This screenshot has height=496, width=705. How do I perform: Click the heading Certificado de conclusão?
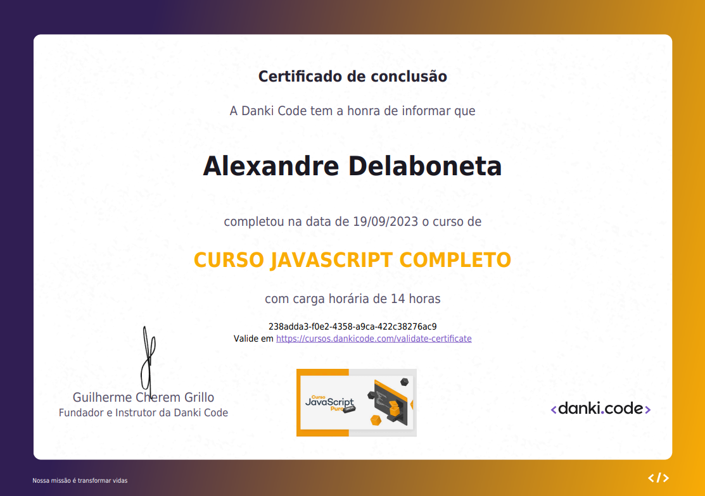(x=352, y=77)
